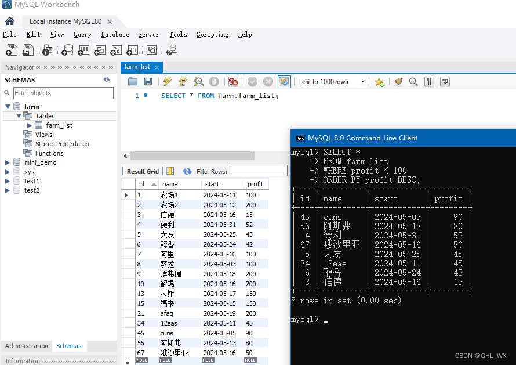
Task: Click the editor horizontal scrollbar thumb
Action: (x=192, y=156)
